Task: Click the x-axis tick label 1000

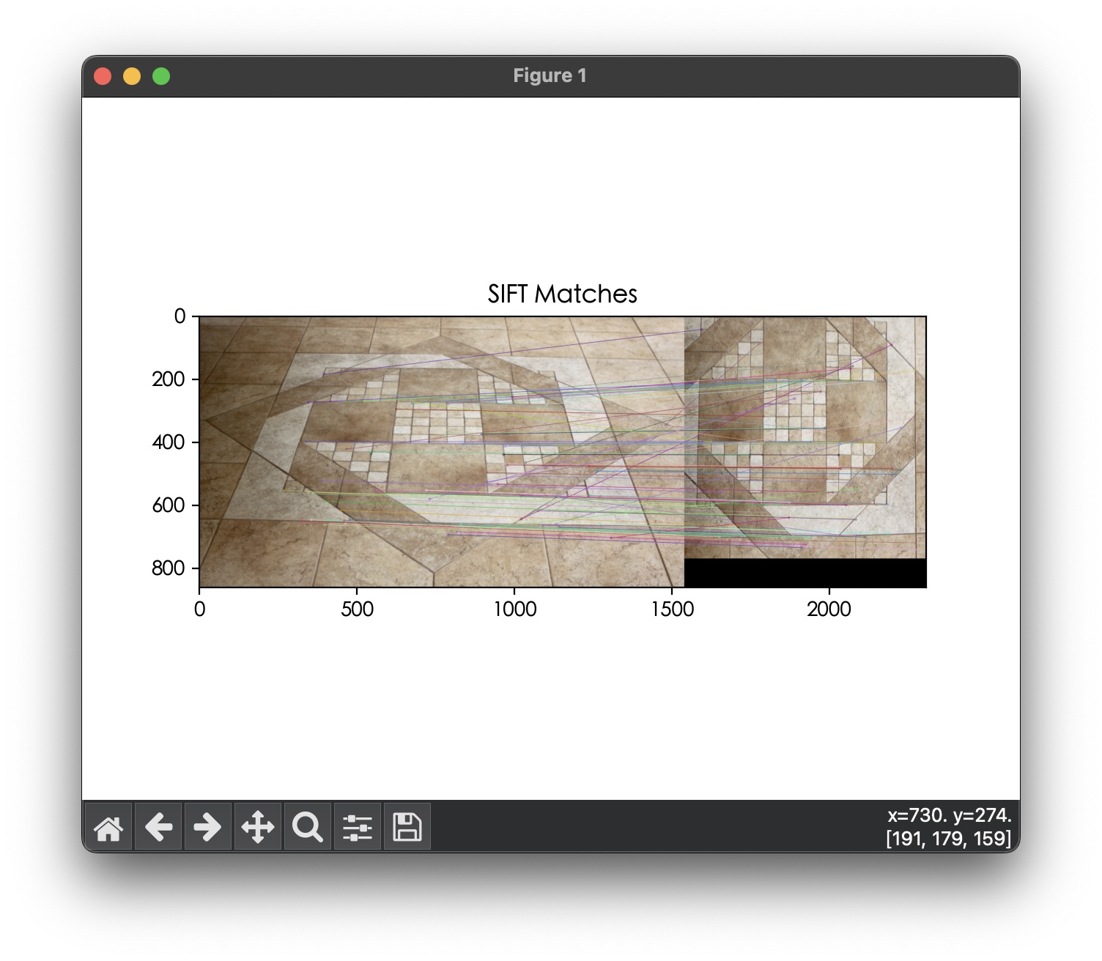Action: pyautogui.click(x=514, y=609)
